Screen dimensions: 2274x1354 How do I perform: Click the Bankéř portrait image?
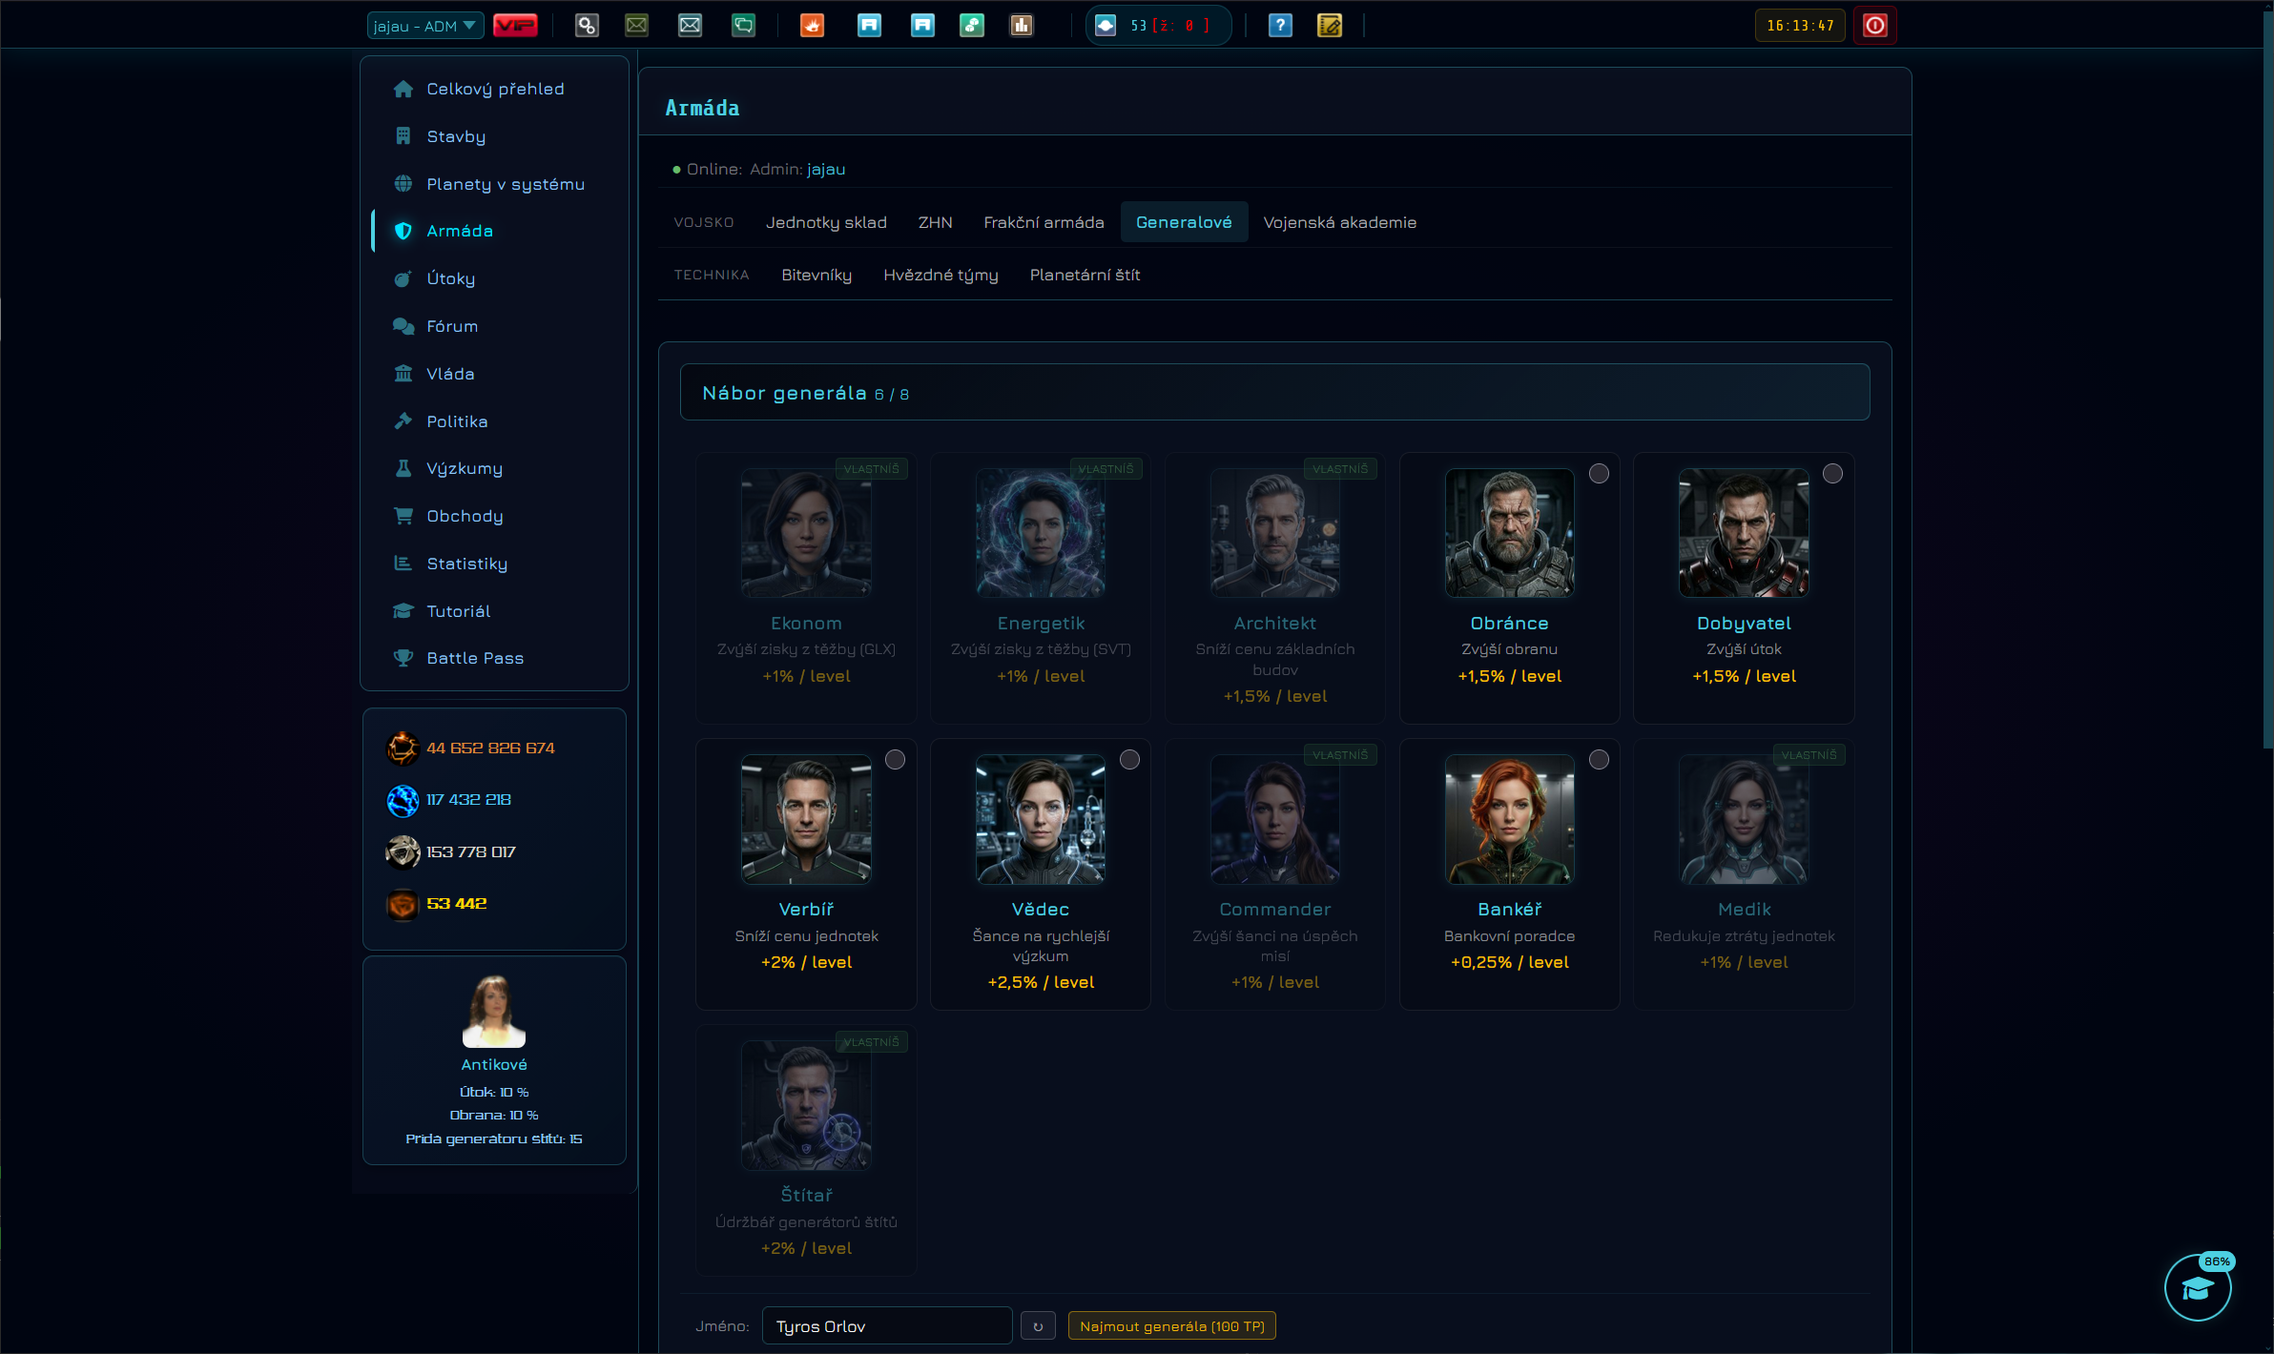(x=1509, y=819)
